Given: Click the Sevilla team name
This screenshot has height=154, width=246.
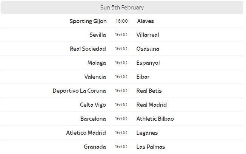Looking at the screenshot, I should (98, 35).
